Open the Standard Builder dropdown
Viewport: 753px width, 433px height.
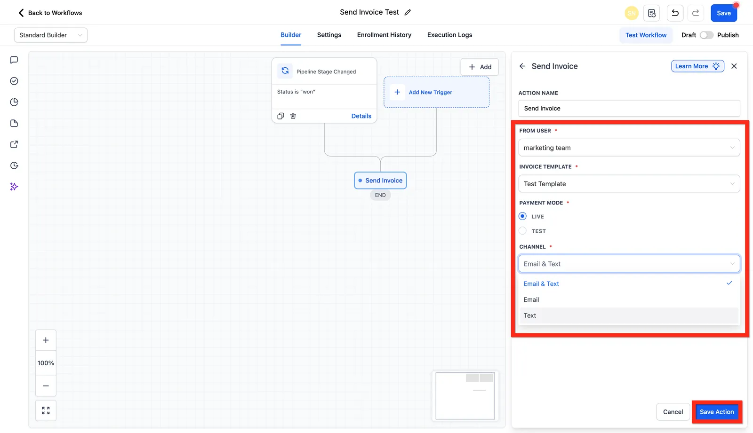coord(51,35)
